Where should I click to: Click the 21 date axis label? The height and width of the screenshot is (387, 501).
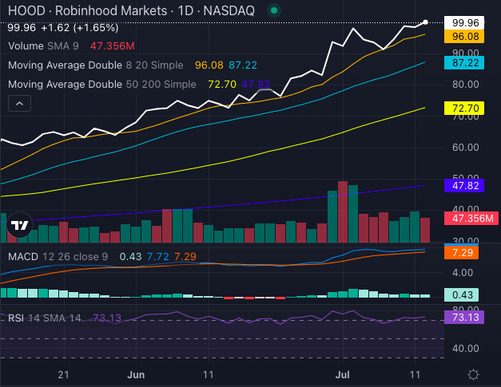pos(64,374)
